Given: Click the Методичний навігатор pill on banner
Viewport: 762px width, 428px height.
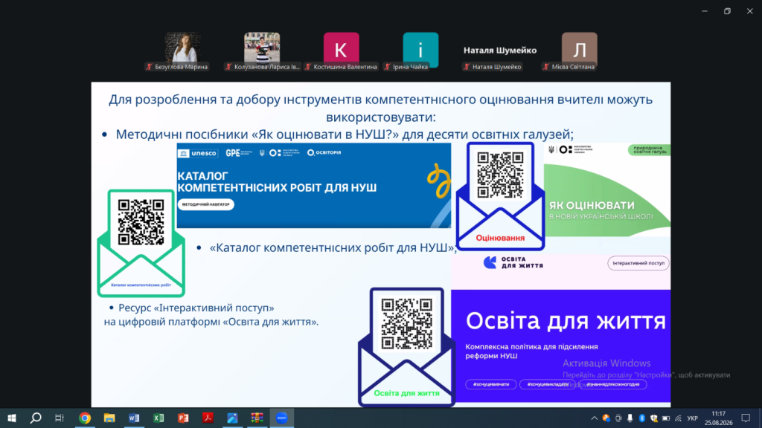Looking at the screenshot, I should coord(205,204).
